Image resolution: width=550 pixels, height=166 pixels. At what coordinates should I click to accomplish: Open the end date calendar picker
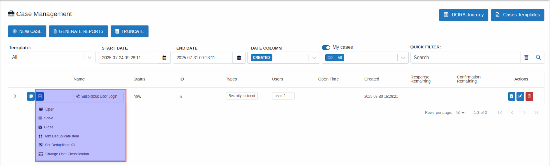(x=239, y=58)
